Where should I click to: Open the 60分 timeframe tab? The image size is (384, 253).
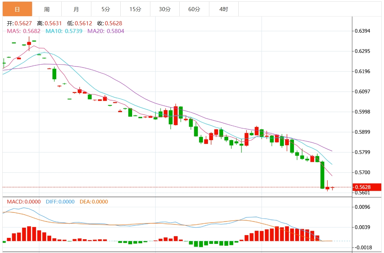click(x=194, y=9)
